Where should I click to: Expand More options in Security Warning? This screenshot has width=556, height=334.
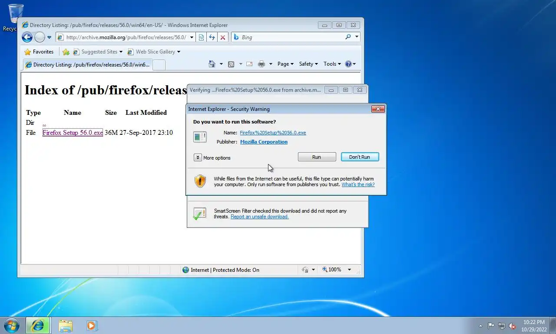[212, 158]
